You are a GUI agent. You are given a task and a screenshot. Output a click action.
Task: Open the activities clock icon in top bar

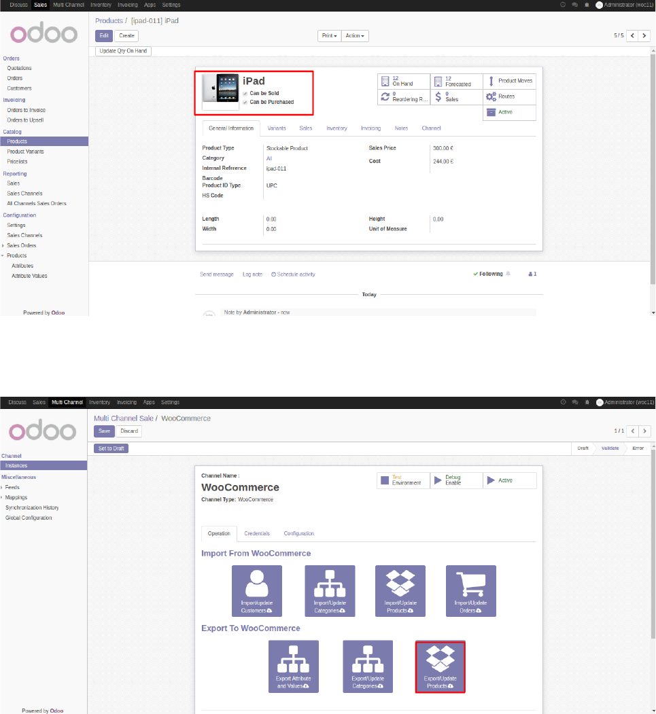pos(563,5)
